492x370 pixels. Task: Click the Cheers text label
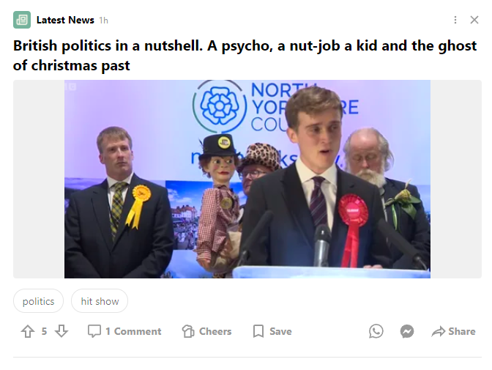215,331
